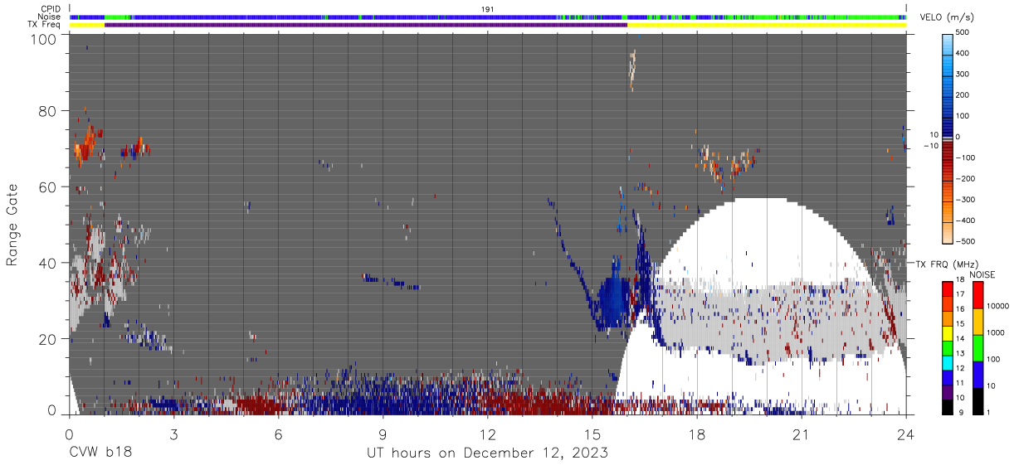Click the 'UT hours on December 12, 2023' label
Image resolution: width=1019 pixels, height=470 pixels.
click(x=488, y=453)
